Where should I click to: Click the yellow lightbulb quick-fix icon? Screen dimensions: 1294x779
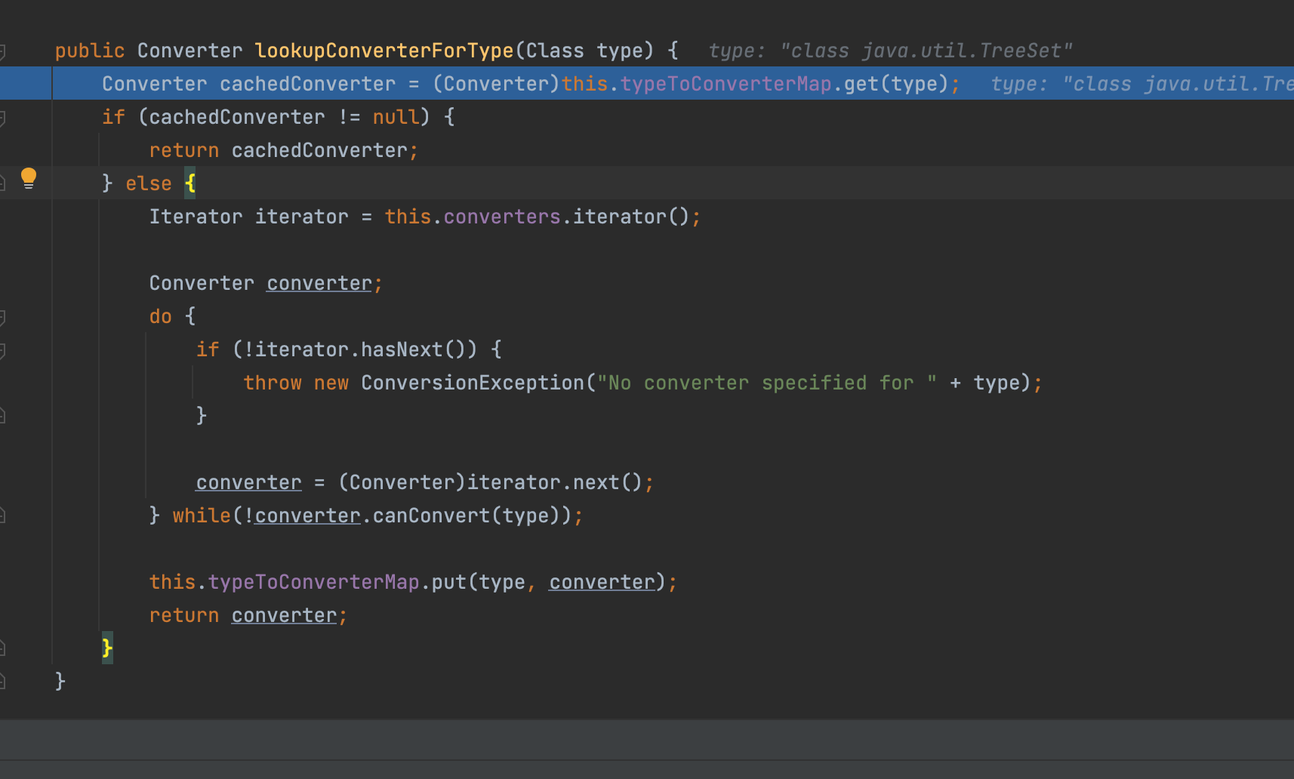pos(29,178)
